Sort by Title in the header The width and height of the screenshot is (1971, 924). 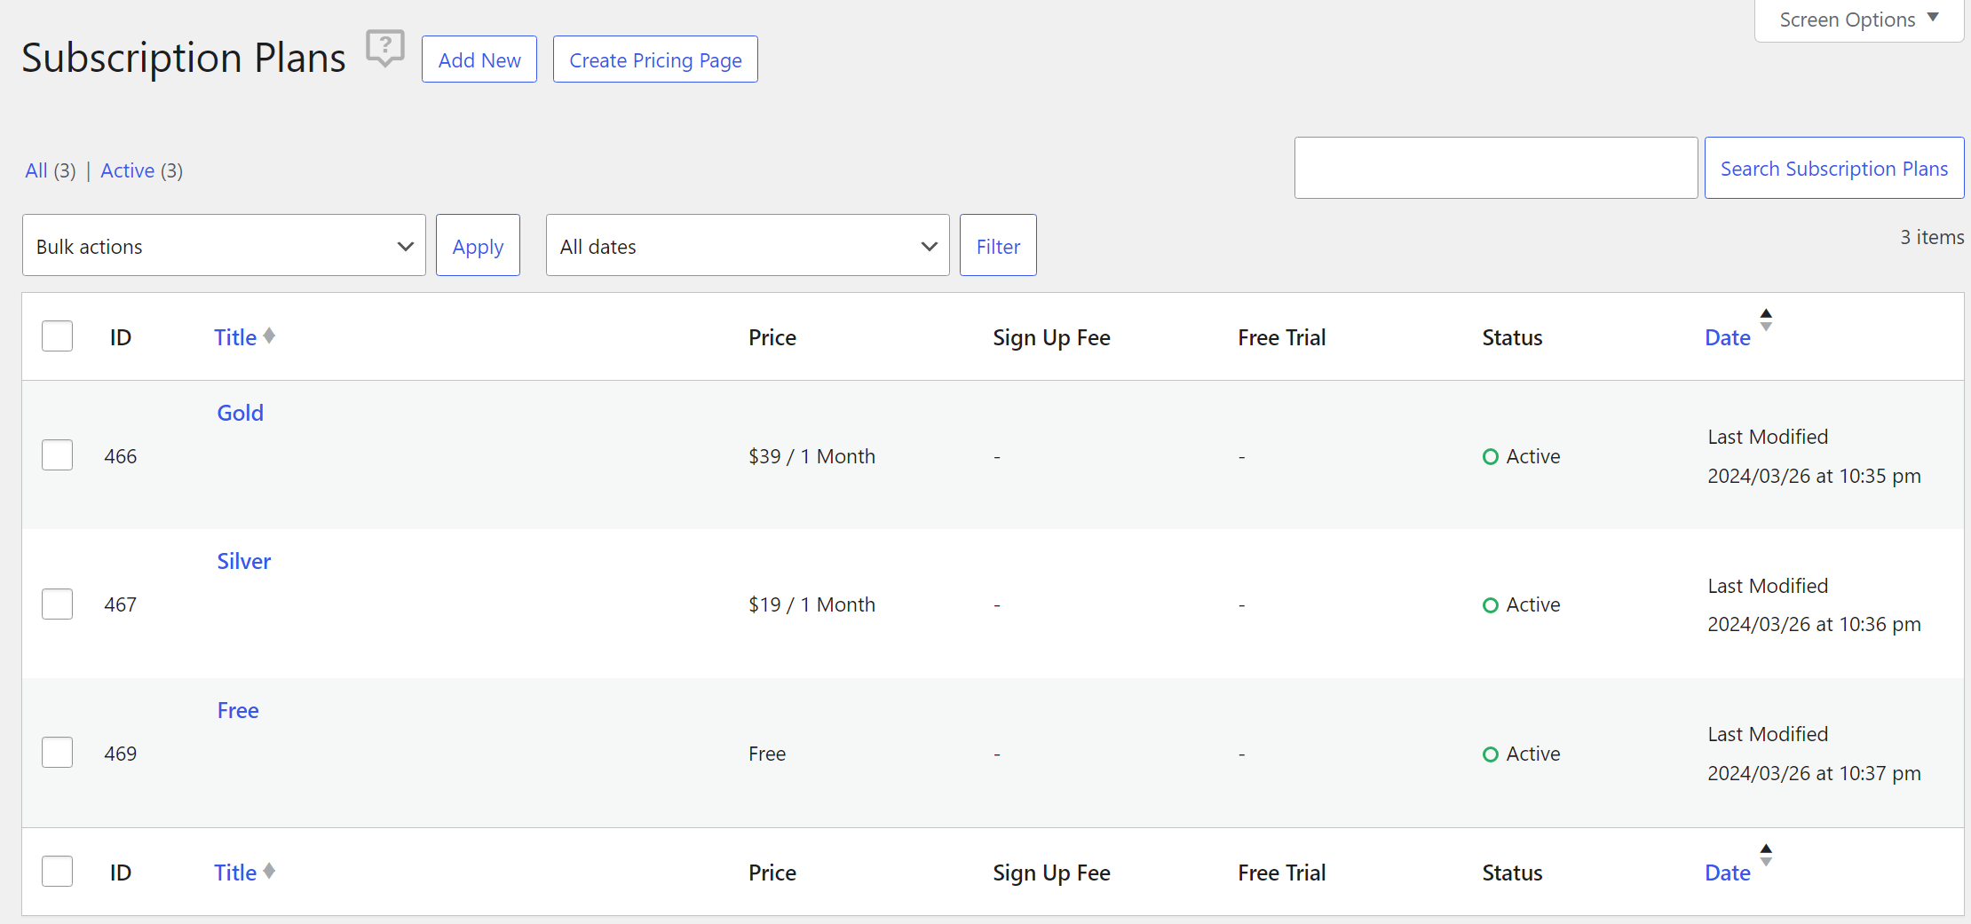(235, 337)
